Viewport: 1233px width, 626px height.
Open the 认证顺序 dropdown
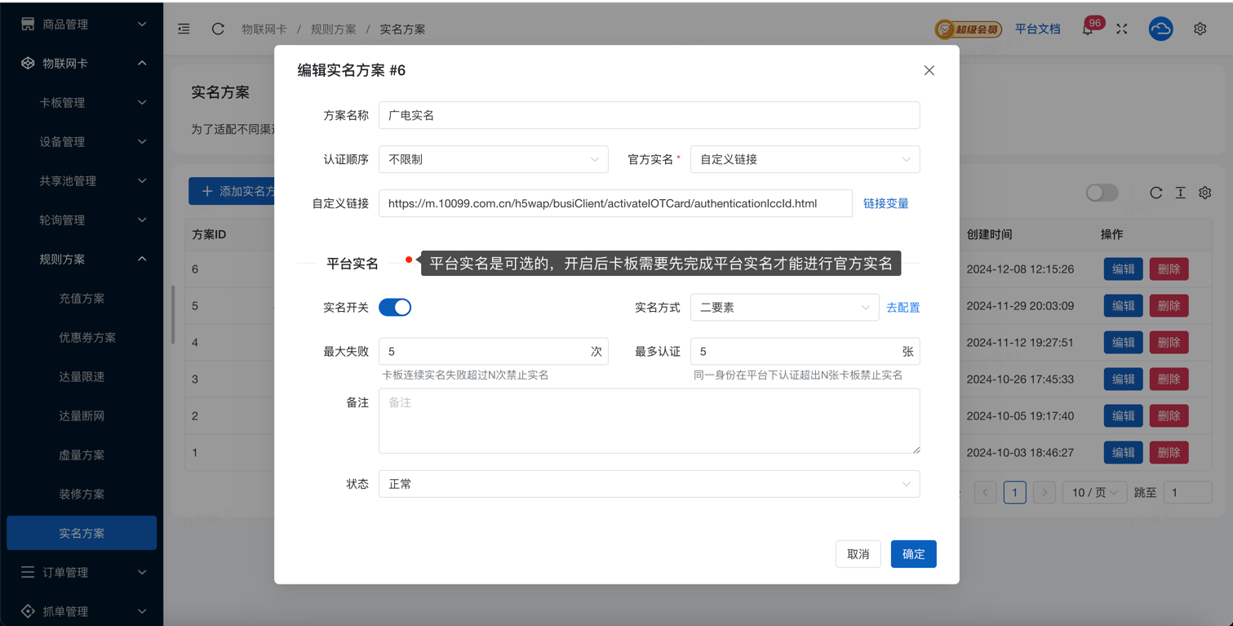tap(493, 160)
